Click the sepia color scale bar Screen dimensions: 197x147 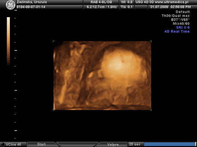point(8,41)
